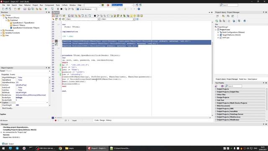Open Windows Start menu

[x=3, y=148]
